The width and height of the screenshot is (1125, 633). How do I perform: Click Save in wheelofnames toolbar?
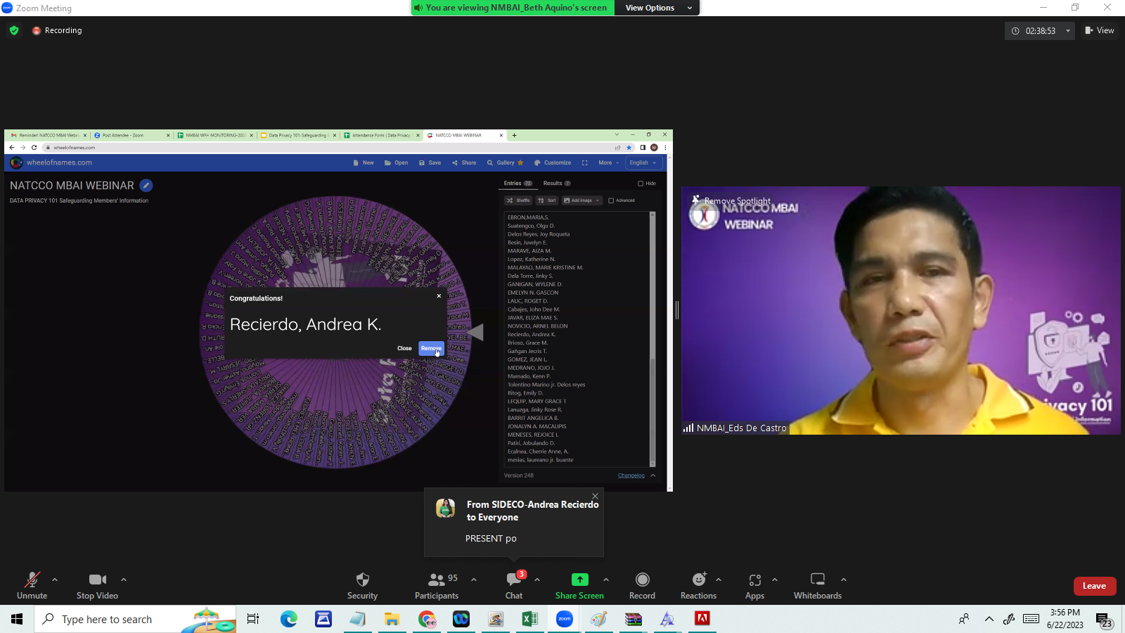[x=430, y=162]
